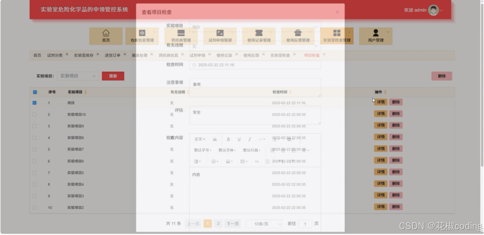The width and height of the screenshot is (484, 235).
Task: Click the blockquote icon in editor toolbar
Action: click(215, 140)
